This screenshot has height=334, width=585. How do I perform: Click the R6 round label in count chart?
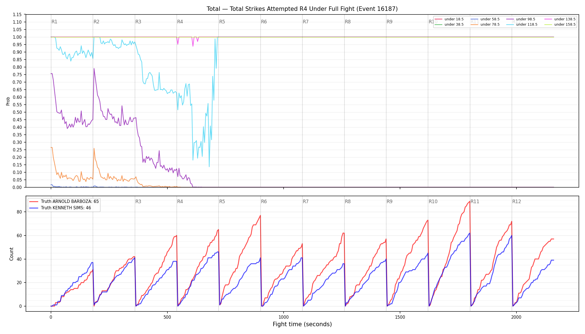[x=264, y=202]
